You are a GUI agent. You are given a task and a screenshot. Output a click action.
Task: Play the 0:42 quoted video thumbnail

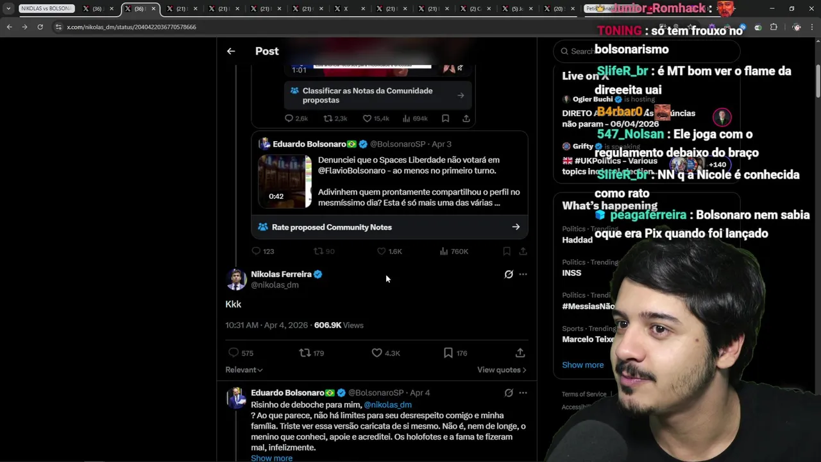[285, 182]
